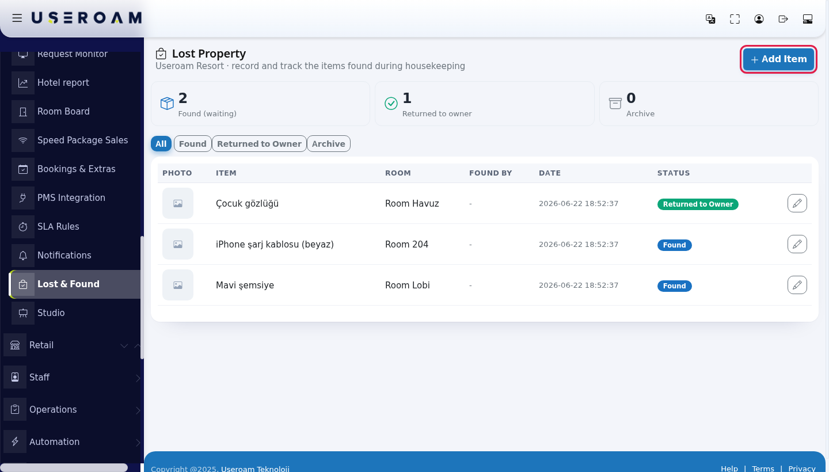This screenshot has width=829, height=472.
Task: Expand the Staff menu section
Action: [71, 378]
